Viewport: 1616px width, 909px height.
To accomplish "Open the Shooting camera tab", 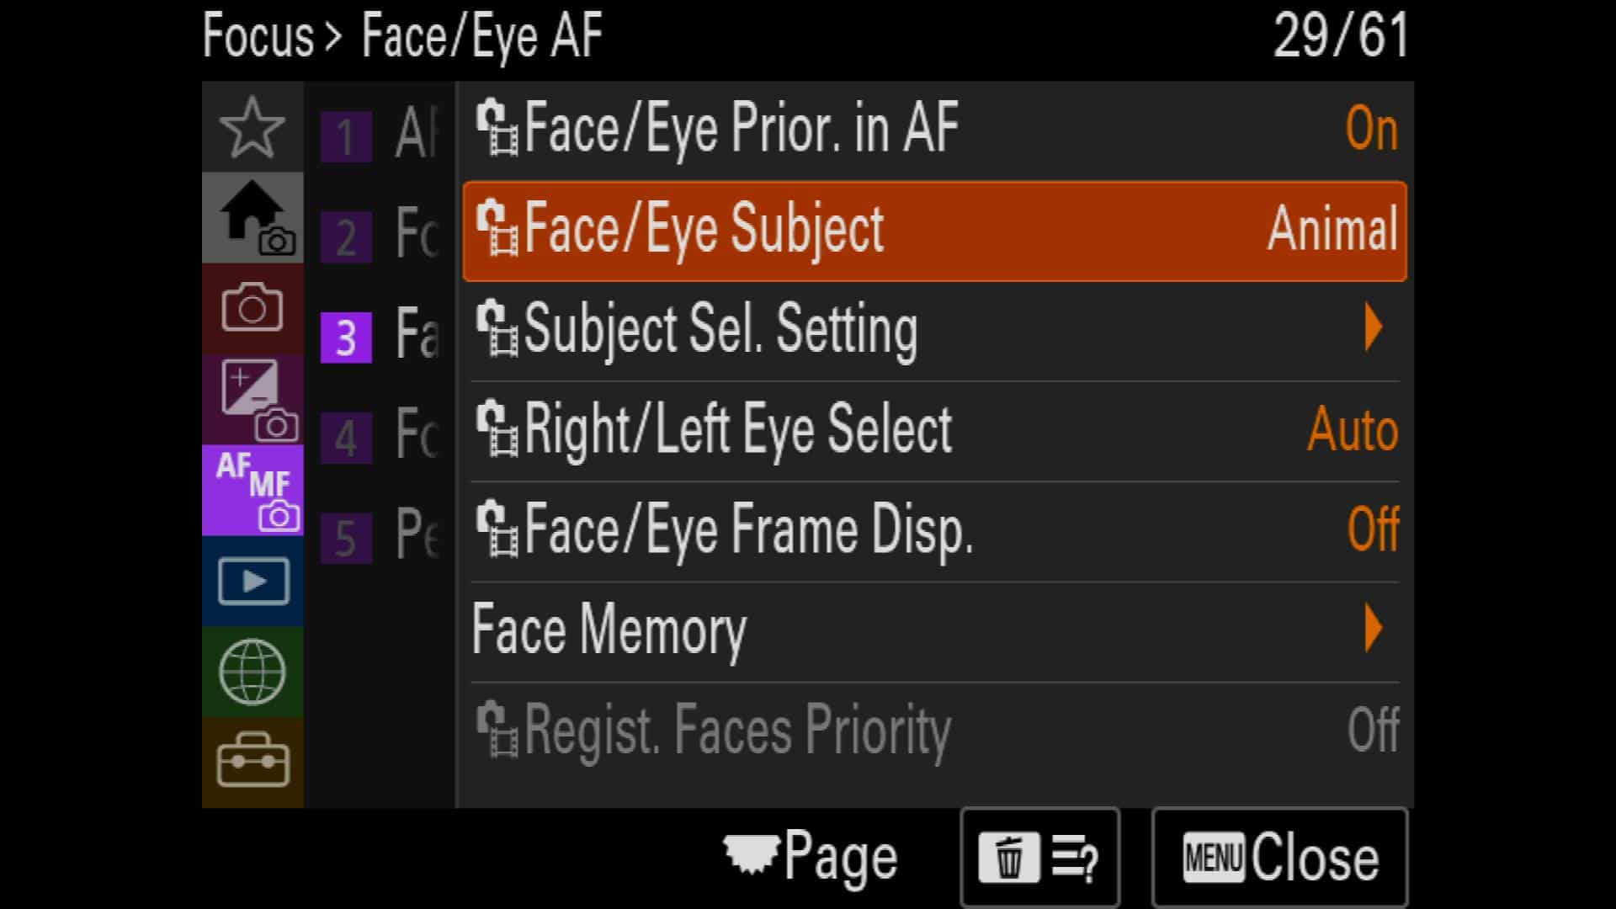I will (x=252, y=309).
